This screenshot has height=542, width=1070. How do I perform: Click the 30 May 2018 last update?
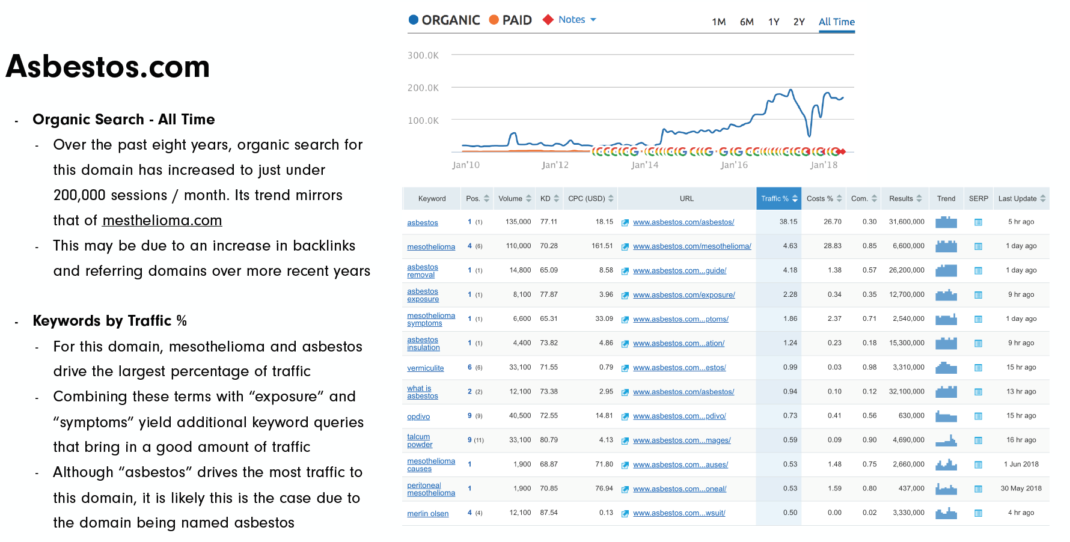pyautogui.click(x=1021, y=489)
